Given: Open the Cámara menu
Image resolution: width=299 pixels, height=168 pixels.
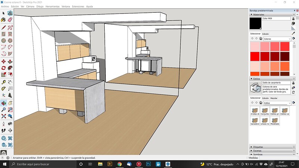Looking at the screenshot, I should 30,6.
